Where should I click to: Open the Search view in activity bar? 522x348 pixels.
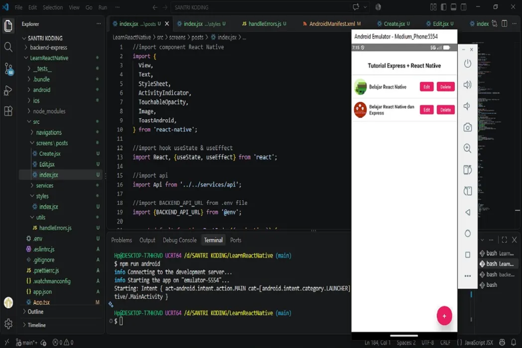[8, 47]
